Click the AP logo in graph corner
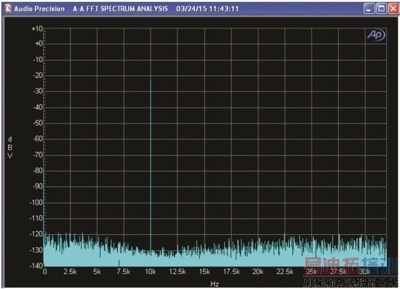Screen dimensions: 400x289 coord(376,35)
